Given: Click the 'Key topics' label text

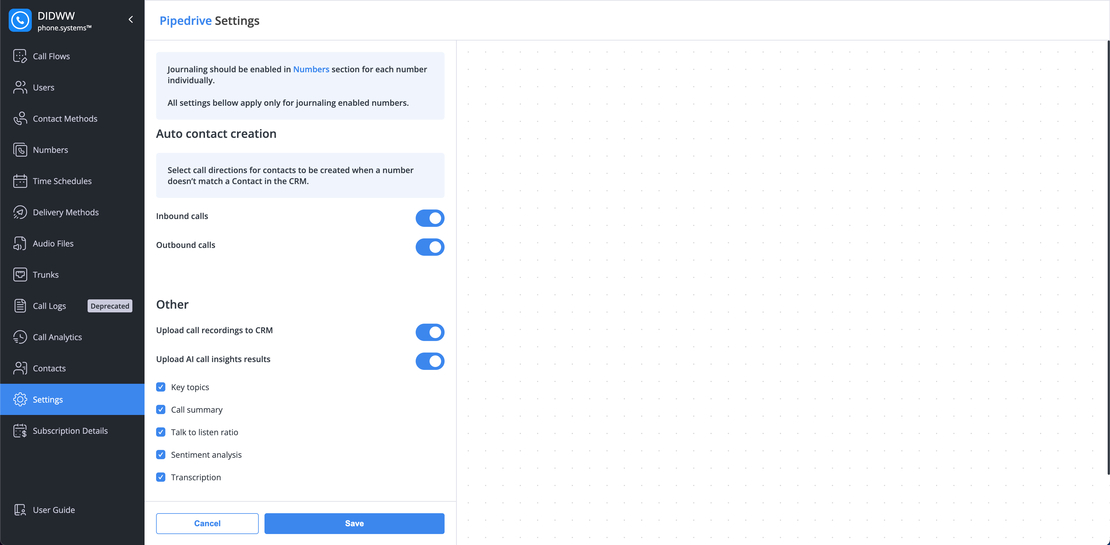Looking at the screenshot, I should (190, 387).
